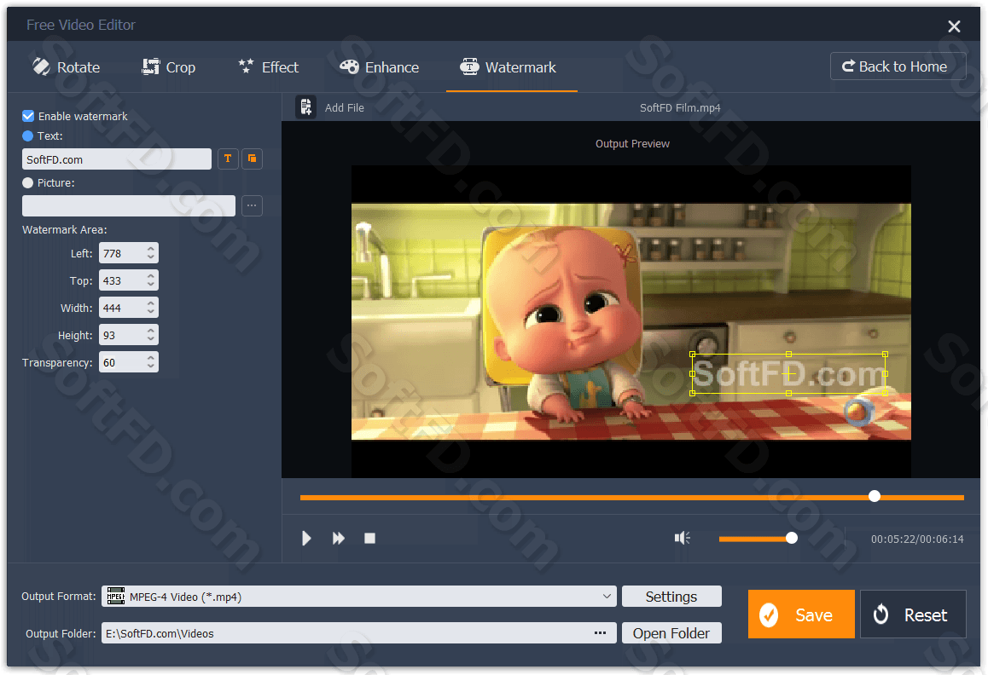Click the Transparency field showing 60
This screenshot has height=675, width=988.
point(123,362)
